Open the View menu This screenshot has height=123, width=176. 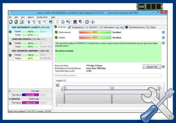[23, 17]
